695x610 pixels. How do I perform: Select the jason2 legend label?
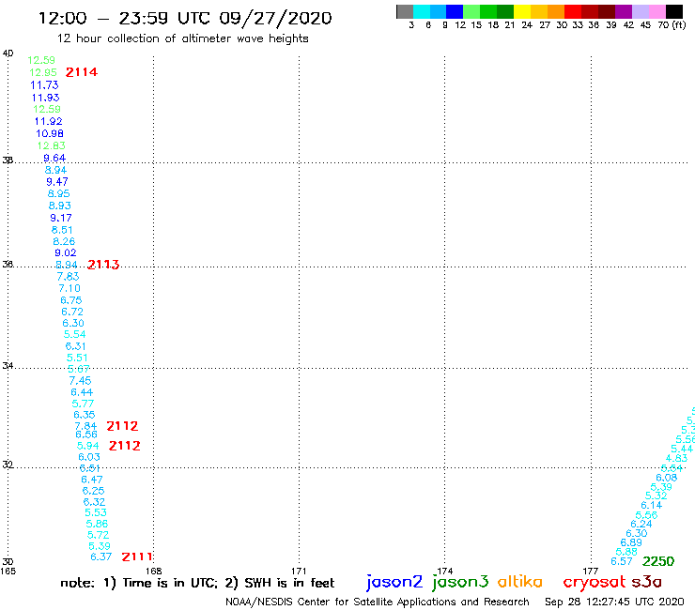click(394, 582)
